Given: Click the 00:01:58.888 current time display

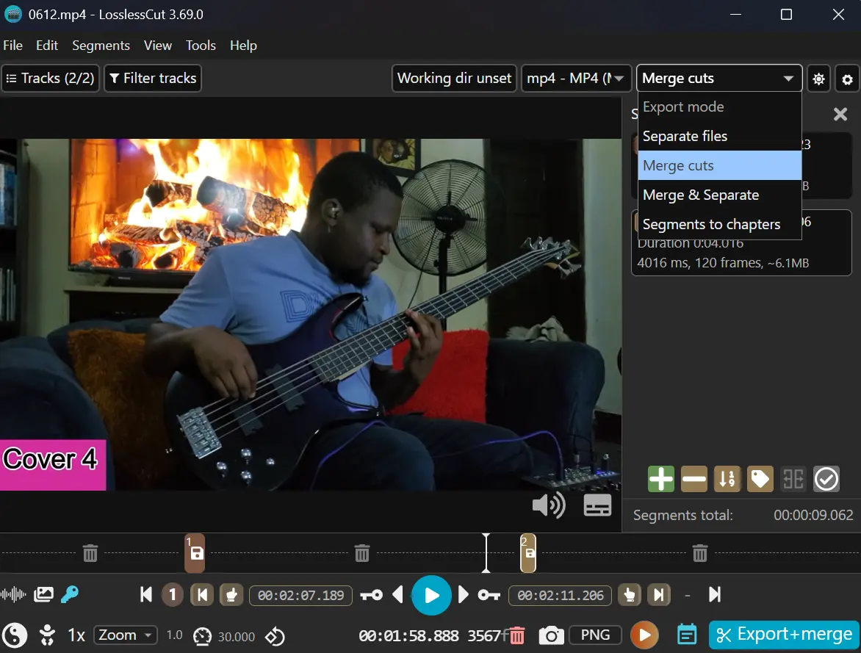Looking at the screenshot, I should point(408,636).
